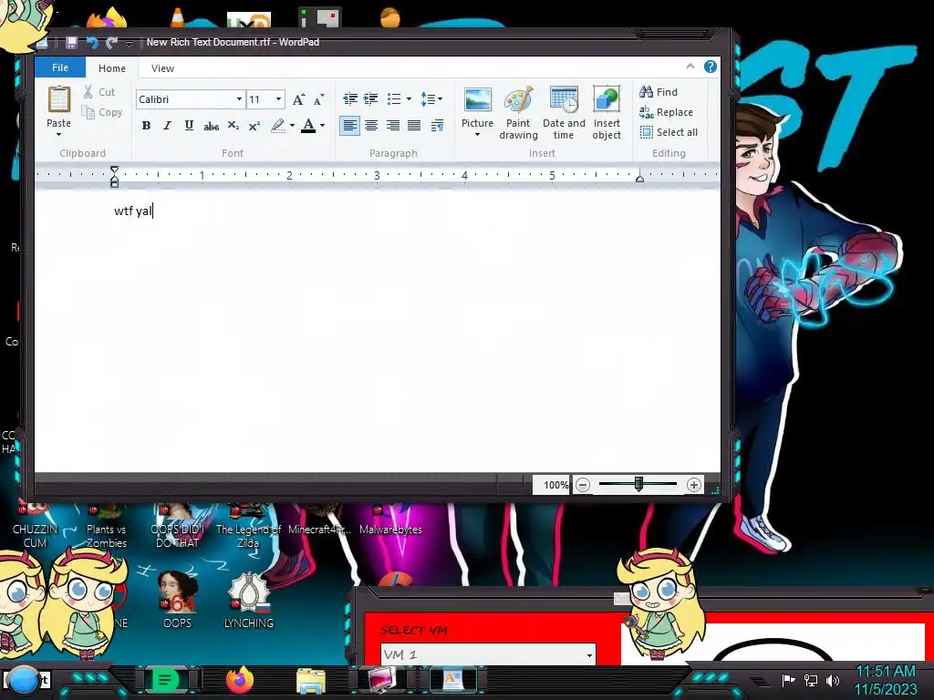Open WordPad Help
Image resolution: width=934 pixels, height=700 pixels.
click(x=710, y=67)
